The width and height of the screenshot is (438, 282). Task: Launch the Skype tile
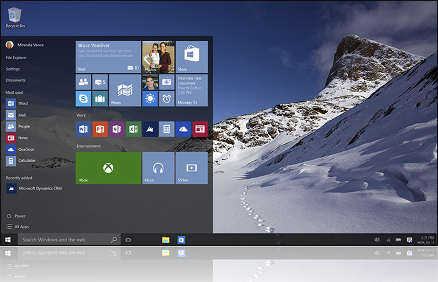click(x=83, y=98)
